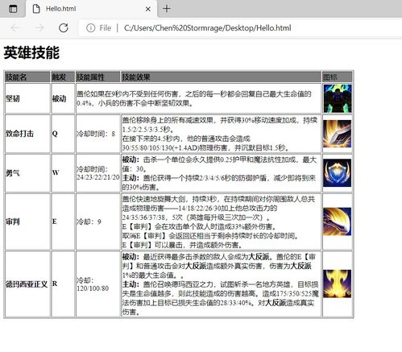Select the 审判 skill name cell
Viewport: 402px width, 352px height.
coord(27,222)
